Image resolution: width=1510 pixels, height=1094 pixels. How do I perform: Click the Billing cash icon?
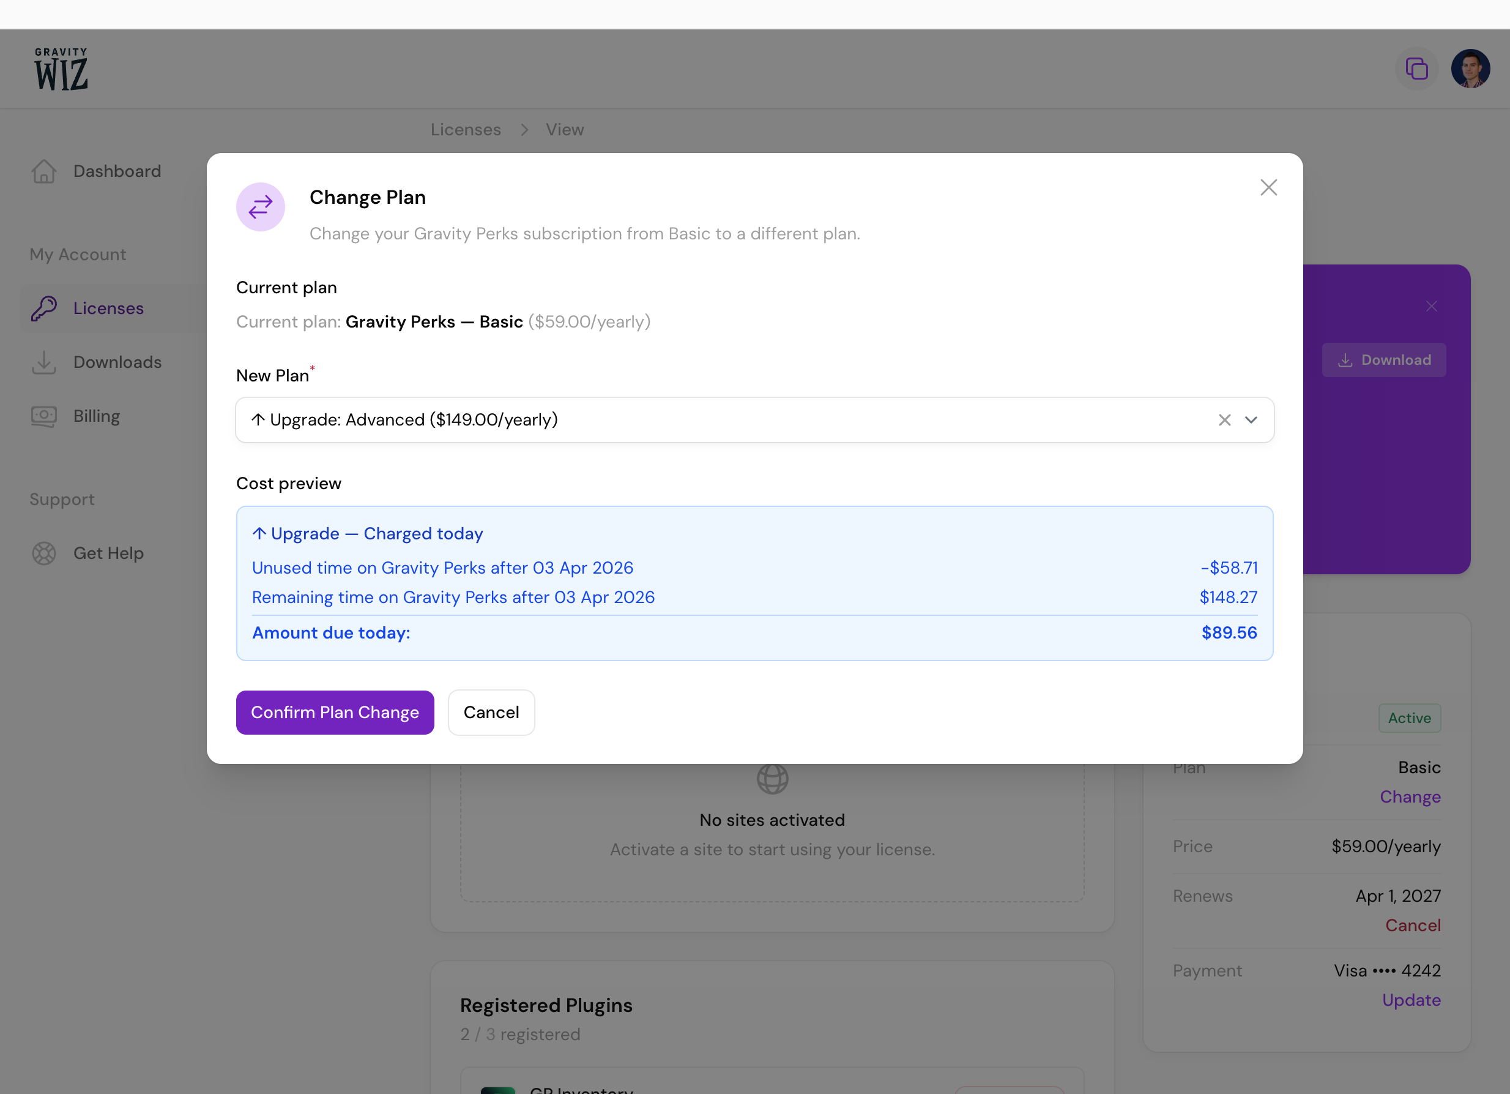point(44,416)
